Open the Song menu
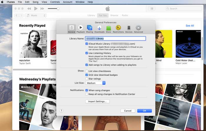 coord(36,2)
